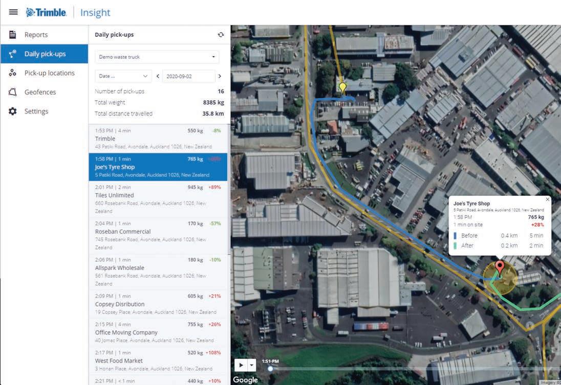Click the Pick-up locations pin icon
This screenshot has height=385, width=561.
(12, 73)
